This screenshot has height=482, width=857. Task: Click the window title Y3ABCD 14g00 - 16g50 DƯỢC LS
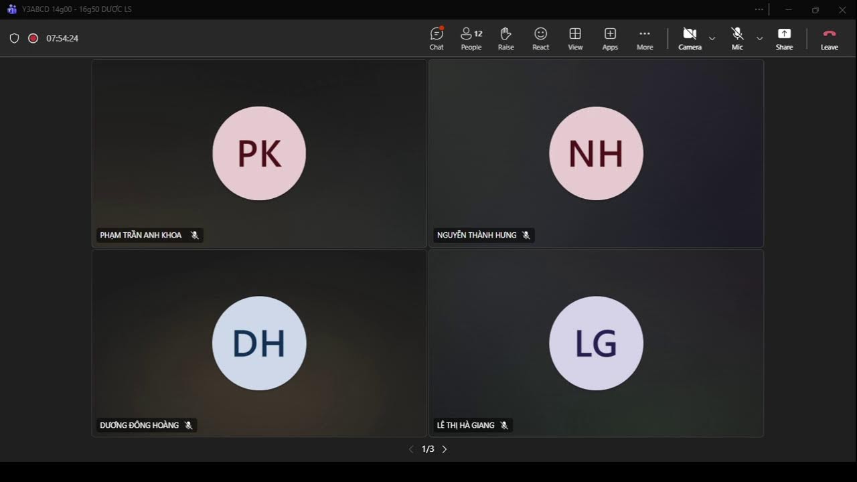coord(77,9)
